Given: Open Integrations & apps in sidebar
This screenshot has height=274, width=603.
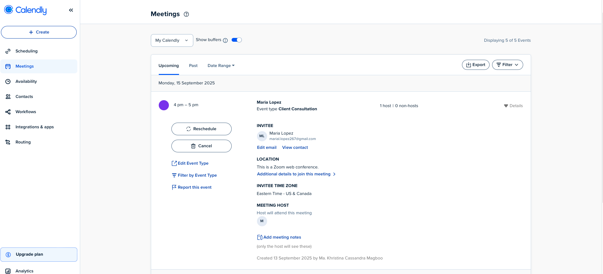Looking at the screenshot, I should [x=35, y=127].
